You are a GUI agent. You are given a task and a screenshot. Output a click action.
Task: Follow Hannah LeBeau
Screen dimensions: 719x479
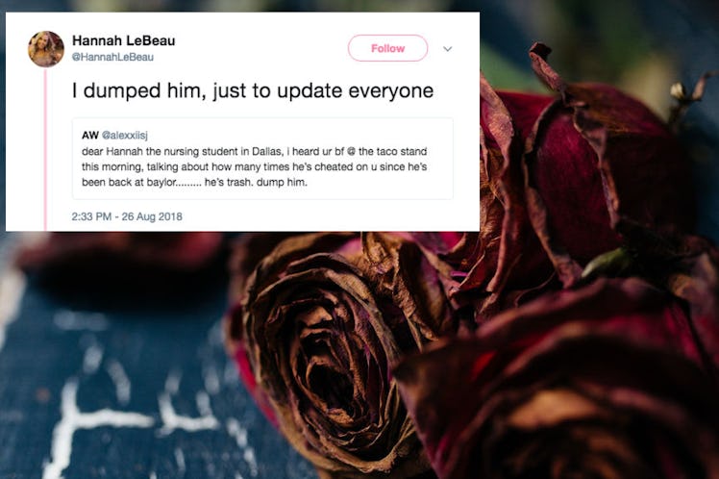coord(387,48)
